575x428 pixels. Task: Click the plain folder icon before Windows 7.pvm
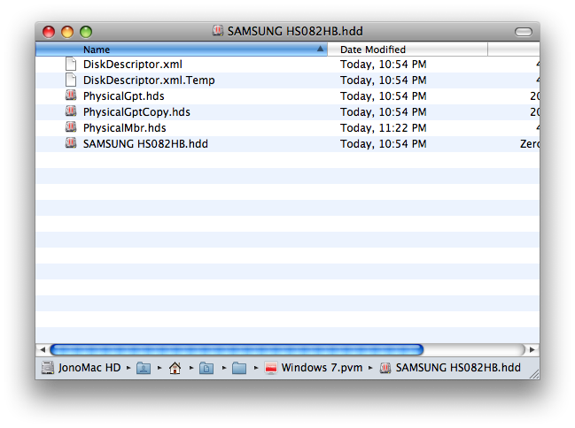pyautogui.click(x=239, y=368)
